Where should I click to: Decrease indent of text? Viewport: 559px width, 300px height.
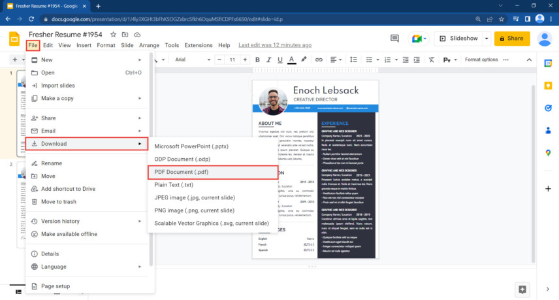pyautogui.click(x=406, y=59)
